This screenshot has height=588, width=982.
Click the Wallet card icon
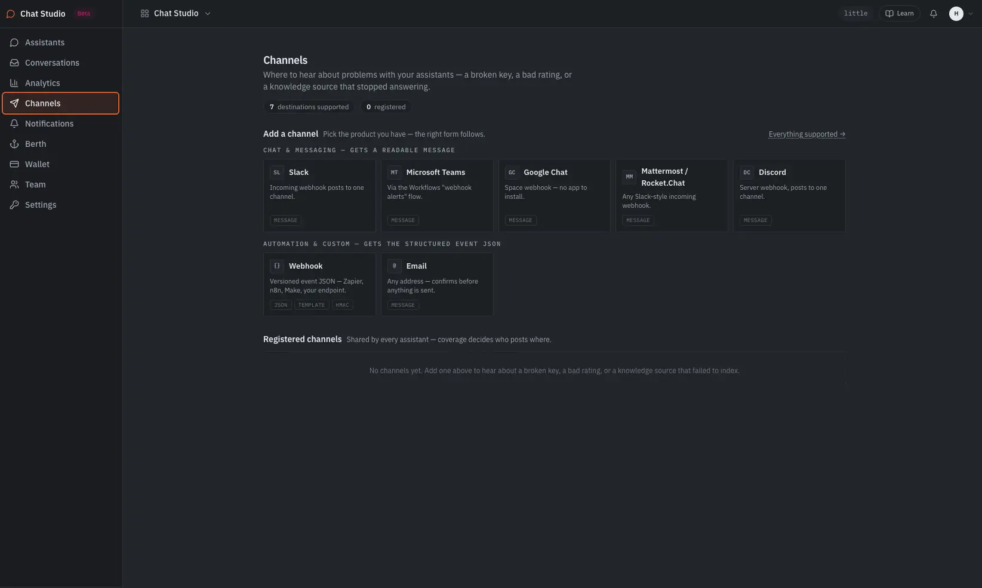click(14, 164)
